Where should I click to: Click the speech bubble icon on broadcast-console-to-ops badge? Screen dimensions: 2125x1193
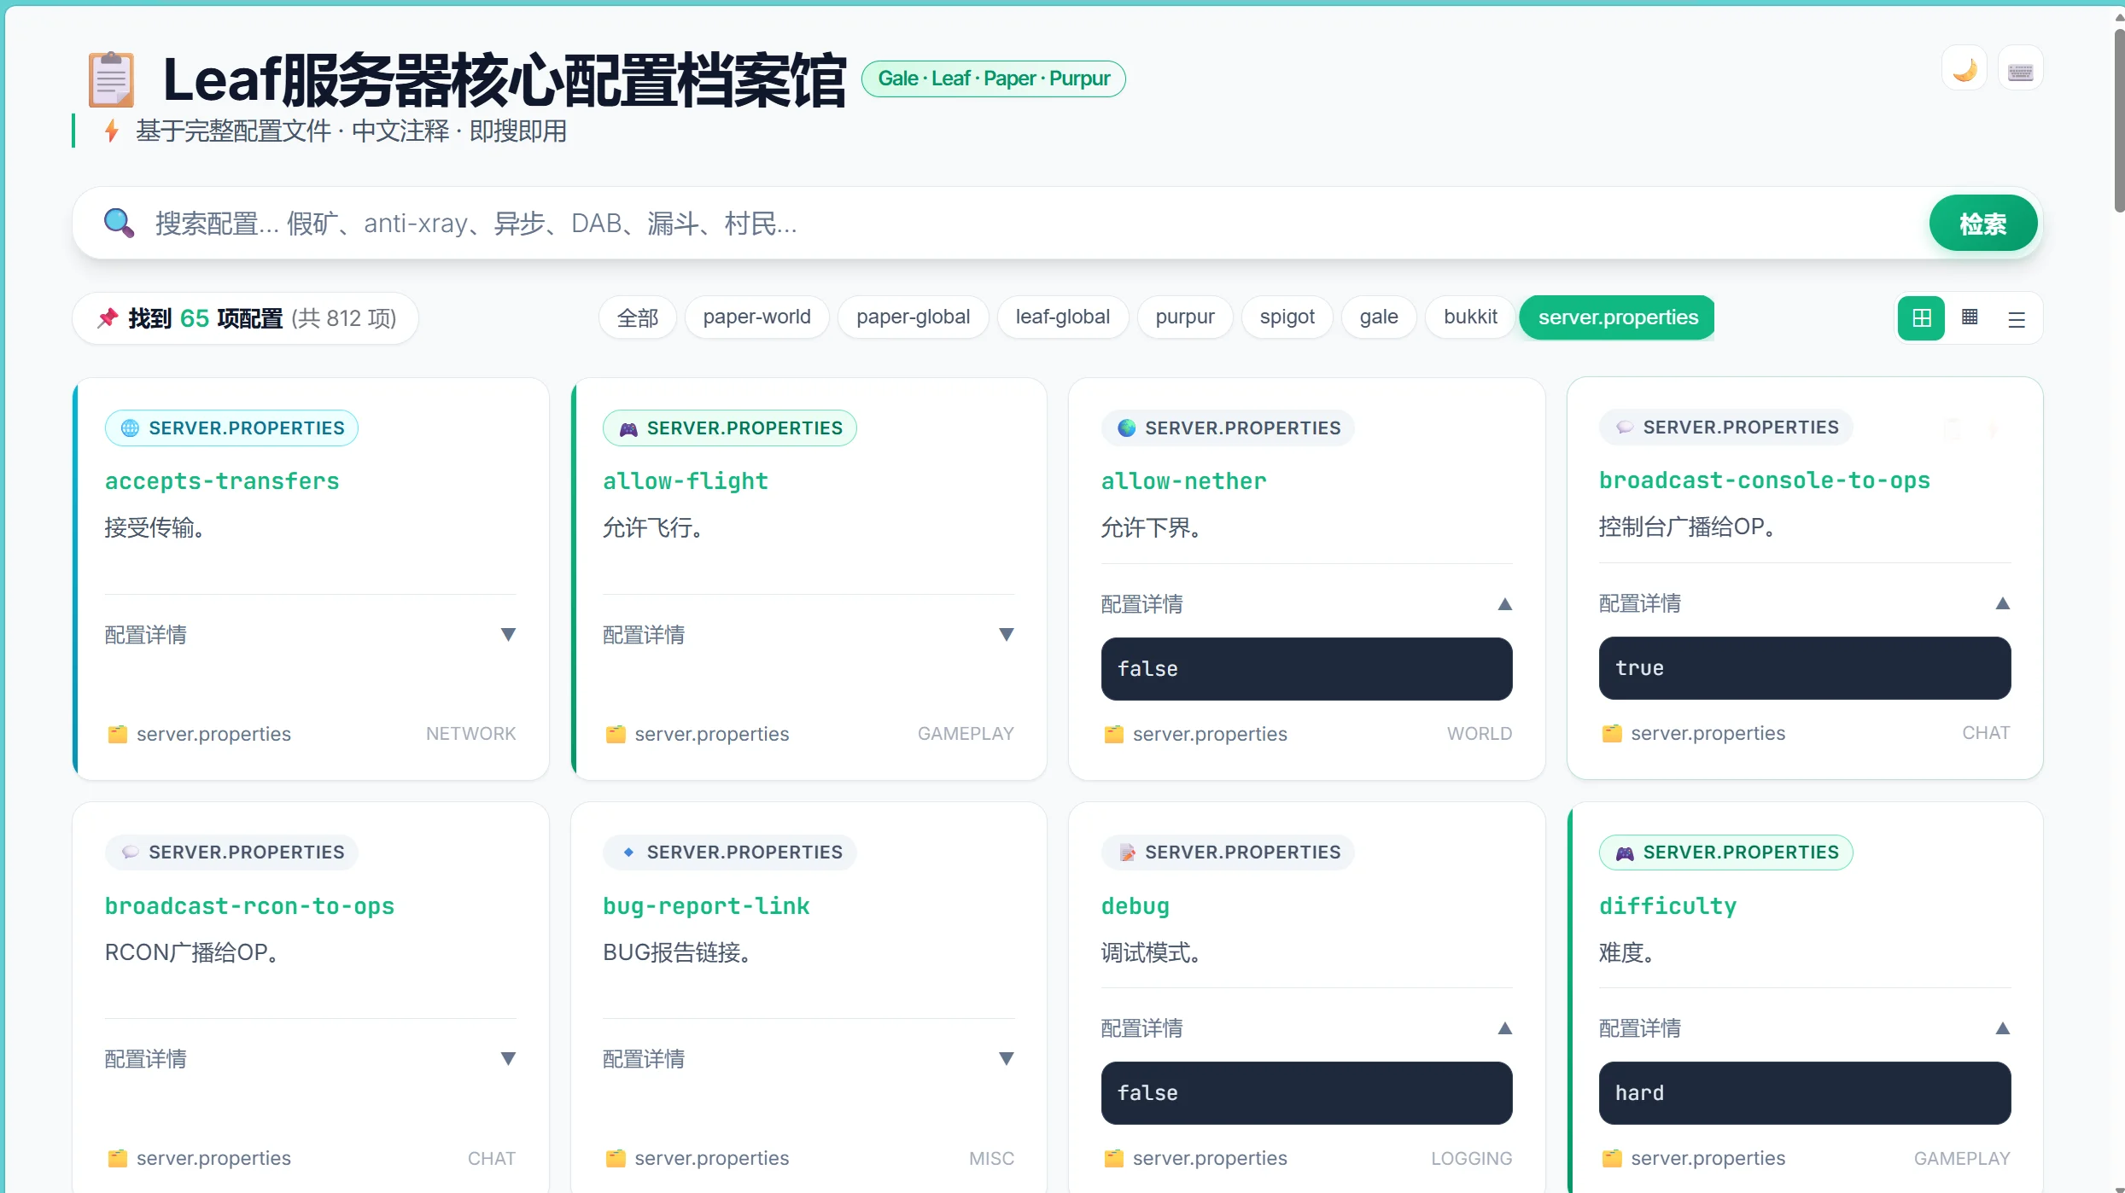[1625, 427]
